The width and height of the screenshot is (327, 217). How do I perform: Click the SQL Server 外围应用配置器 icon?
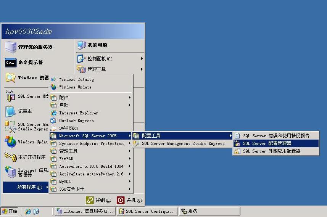click(x=237, y=151)
